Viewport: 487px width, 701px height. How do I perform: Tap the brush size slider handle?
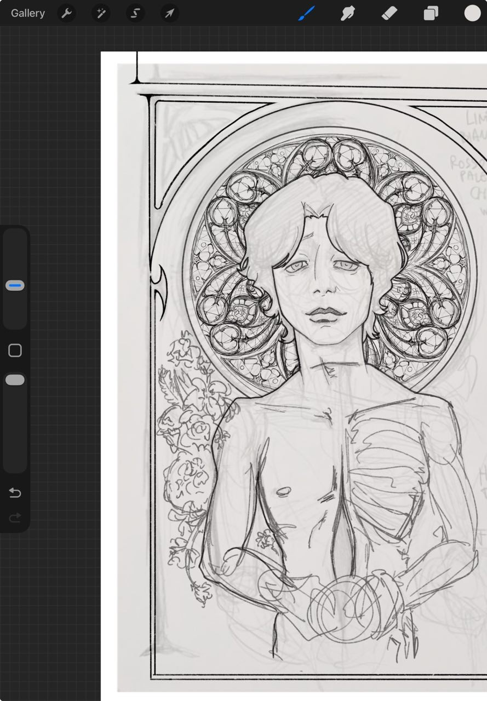coord(15,285)
